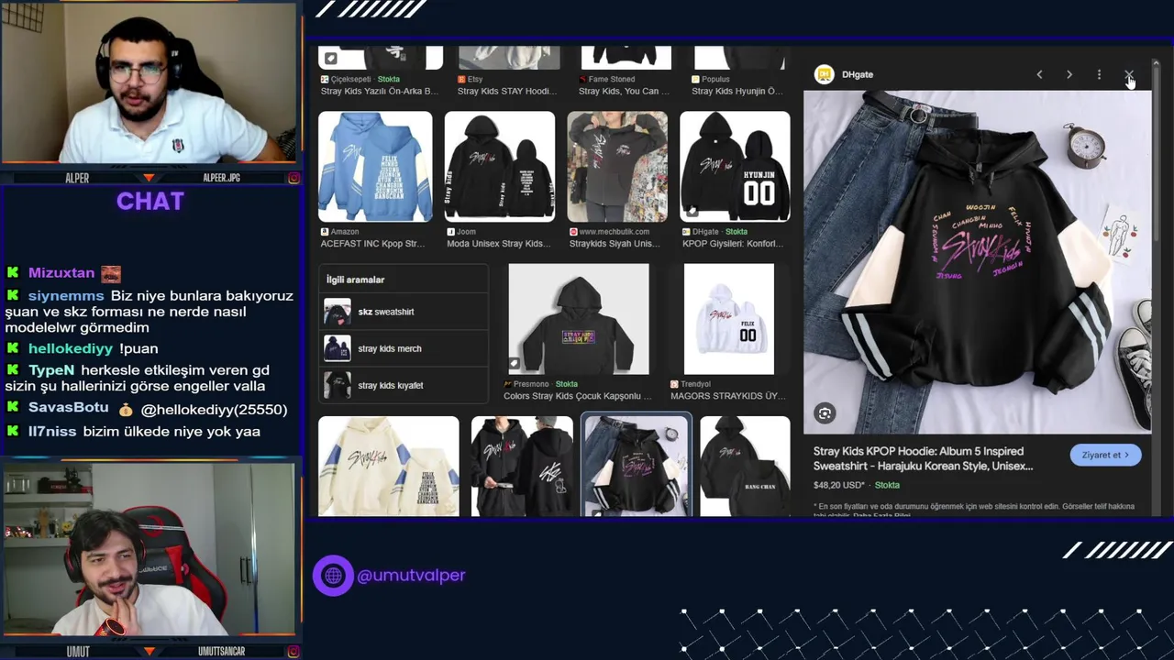Go to previous image in preview panel
Viewport: 1174px width, 660px height.
coord(1039,74)
